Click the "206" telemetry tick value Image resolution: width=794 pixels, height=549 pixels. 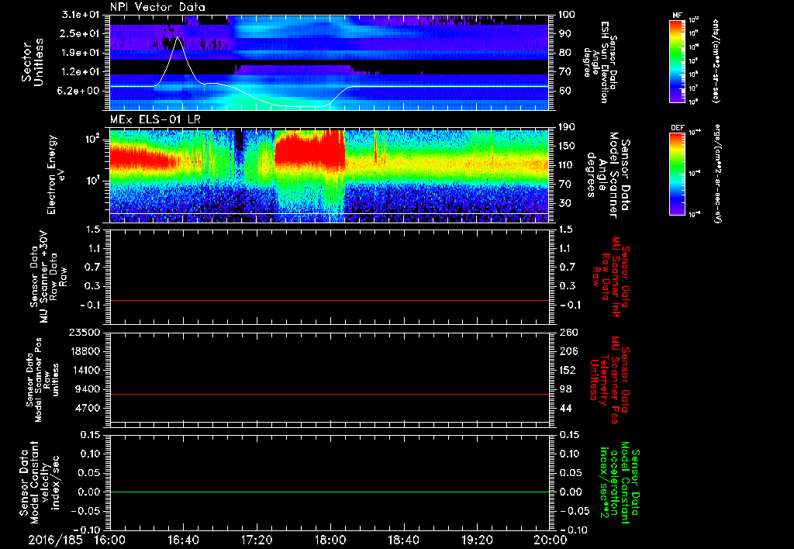tap(567, 351)
